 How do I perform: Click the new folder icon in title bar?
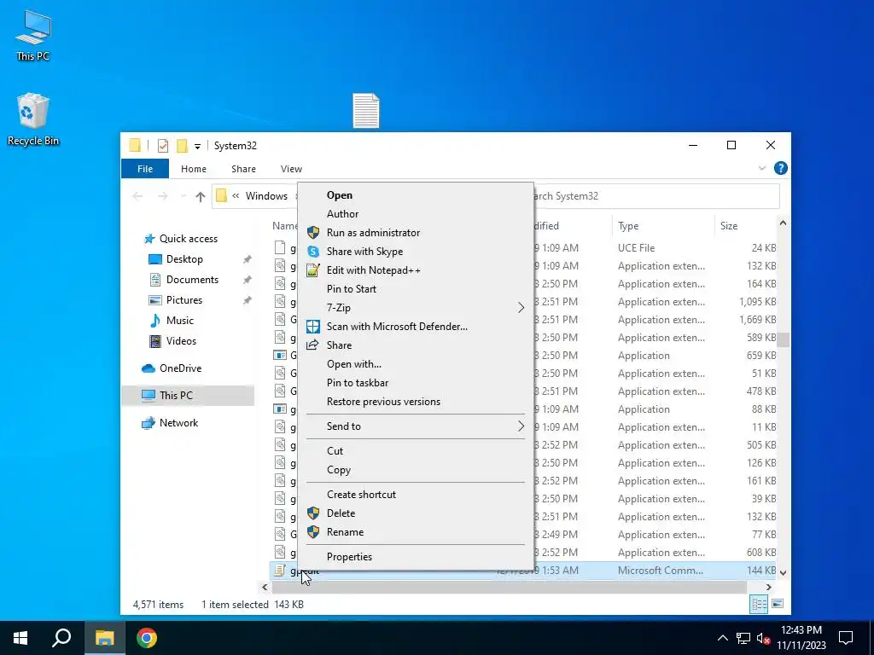182,146
